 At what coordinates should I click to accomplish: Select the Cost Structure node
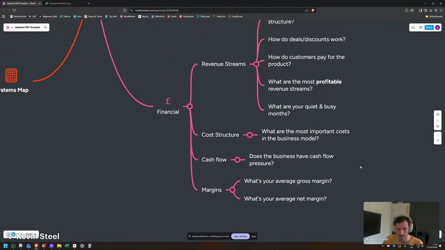[220, 135]
